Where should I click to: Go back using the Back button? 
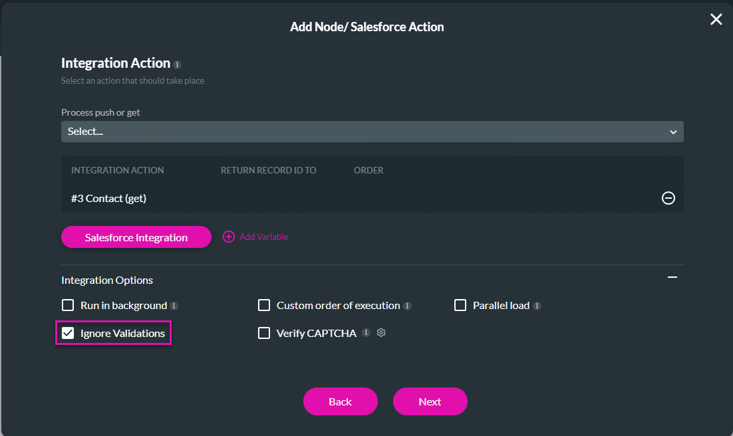pyautogui.click(x=340, y=401)
